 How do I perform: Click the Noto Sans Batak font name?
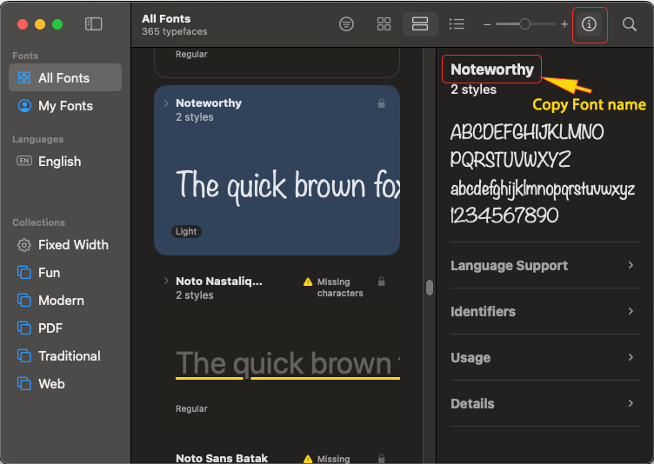pos(222,458)
